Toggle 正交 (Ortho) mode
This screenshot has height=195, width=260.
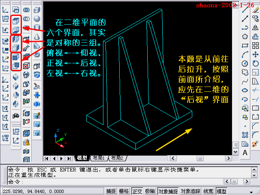click(137, 191)
